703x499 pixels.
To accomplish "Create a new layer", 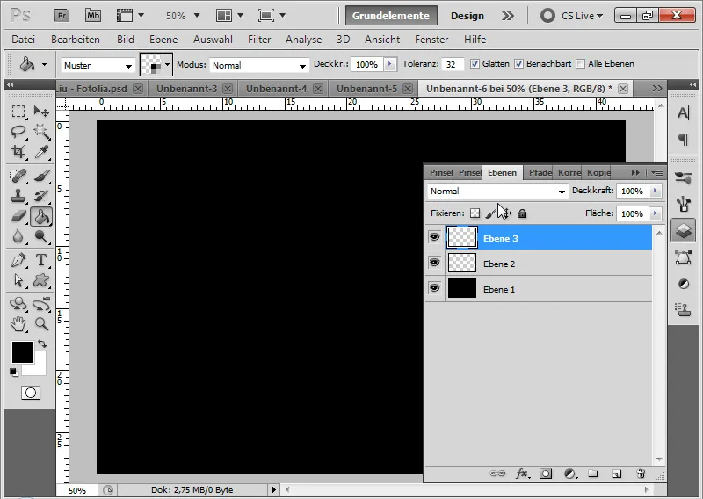I will (x=617, y=474).
